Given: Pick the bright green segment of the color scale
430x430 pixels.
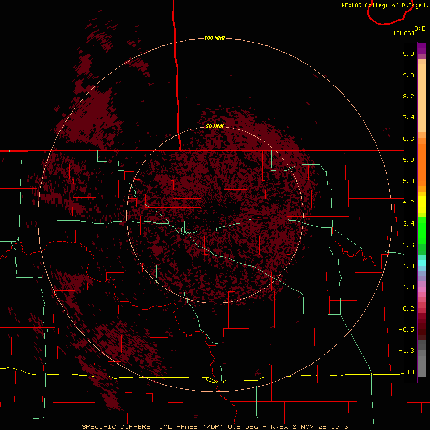Looking at the screenshot, I should tap(422, 230).
